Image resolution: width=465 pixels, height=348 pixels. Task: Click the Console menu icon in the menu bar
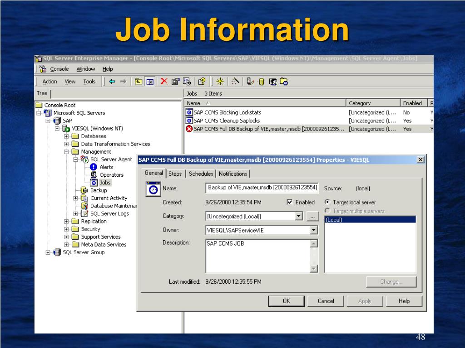tap(43, 69)
